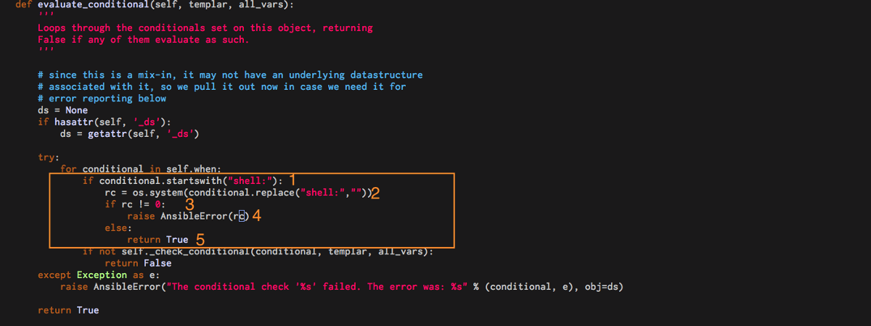Click the except Exception as e line

coord(92,275)
